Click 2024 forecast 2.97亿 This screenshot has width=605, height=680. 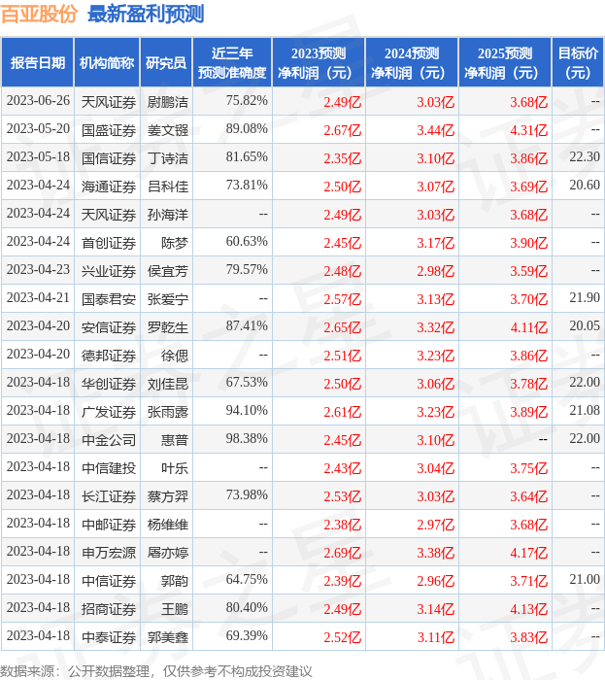coord(436,526)
